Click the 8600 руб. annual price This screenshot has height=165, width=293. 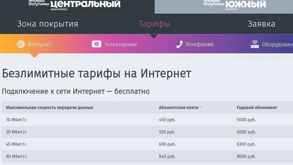pyautogui.click(x=246, y=157)
